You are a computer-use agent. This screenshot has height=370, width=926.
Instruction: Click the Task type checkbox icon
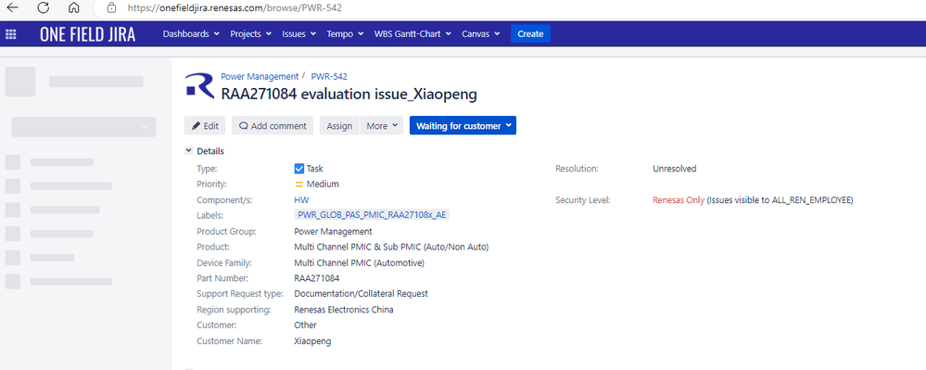tap(298, 169)
